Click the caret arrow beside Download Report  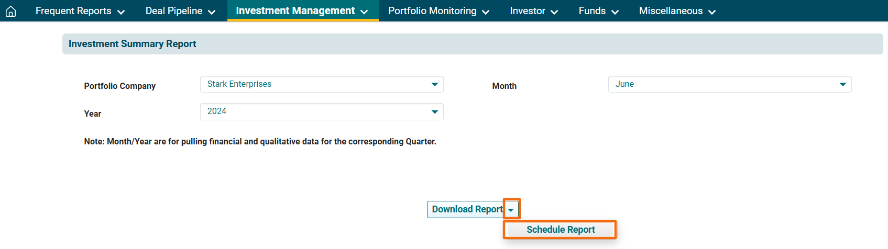pos(511,210)
